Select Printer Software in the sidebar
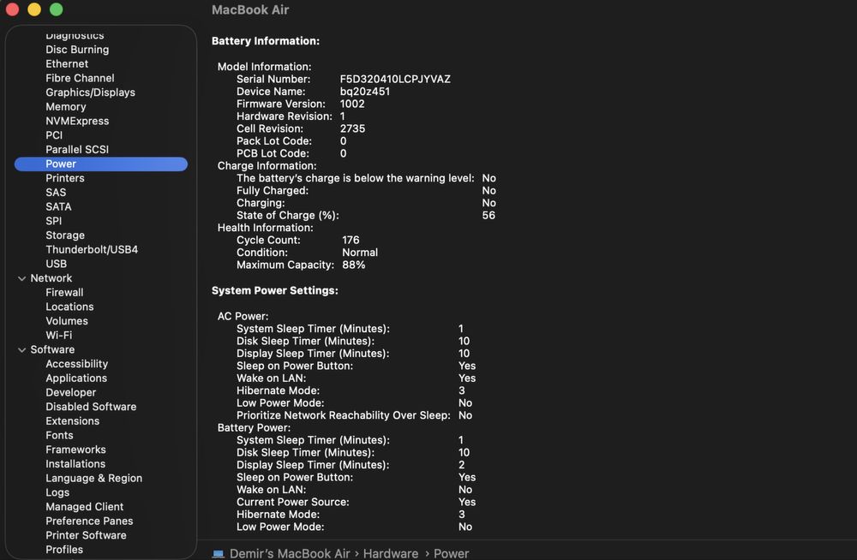The image size is (857, 560). click(x=86, y=535)
